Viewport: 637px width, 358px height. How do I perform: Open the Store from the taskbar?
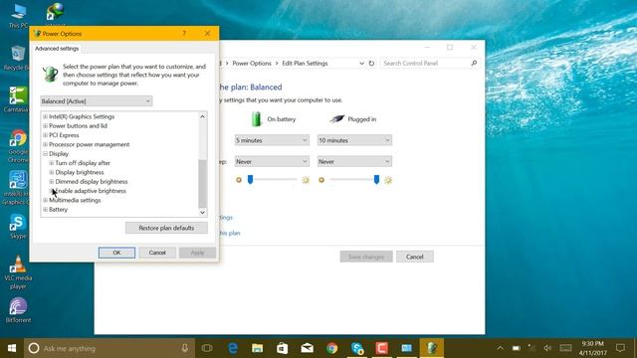(x=282, y=348)
